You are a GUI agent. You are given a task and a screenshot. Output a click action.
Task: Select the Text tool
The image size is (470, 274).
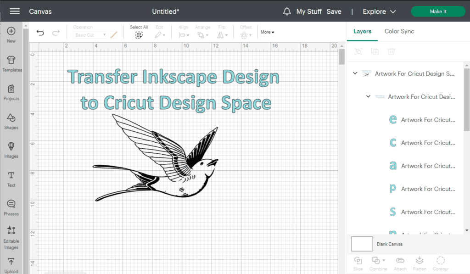coord(11,176)
